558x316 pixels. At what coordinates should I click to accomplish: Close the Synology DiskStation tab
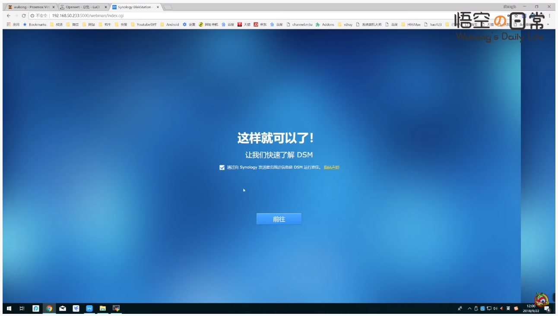pyautogui.click(x=158, y=7)
